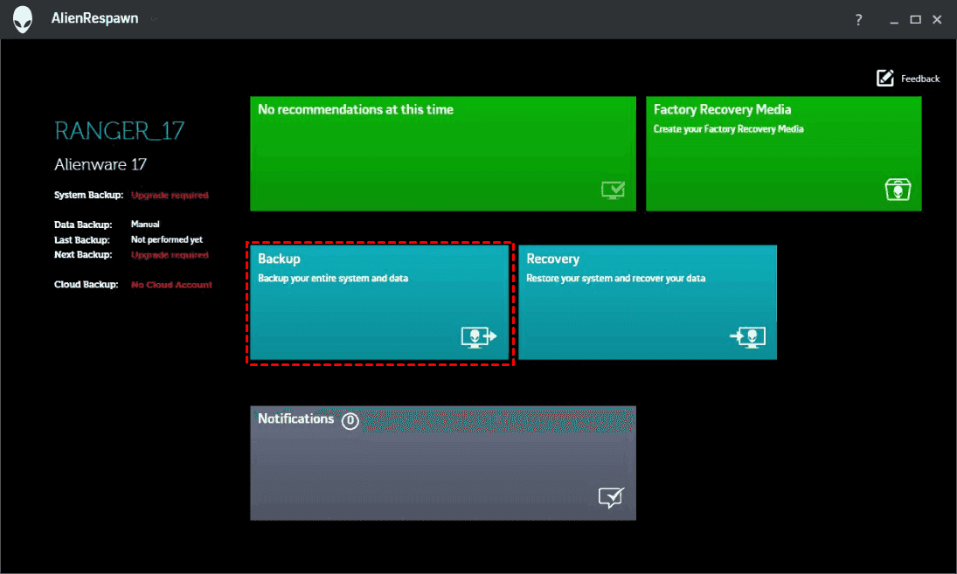This screenshot has width=957, height=574.
Task: Click the Recovery monitor arrow icon
Action: (x=747, y=336)
